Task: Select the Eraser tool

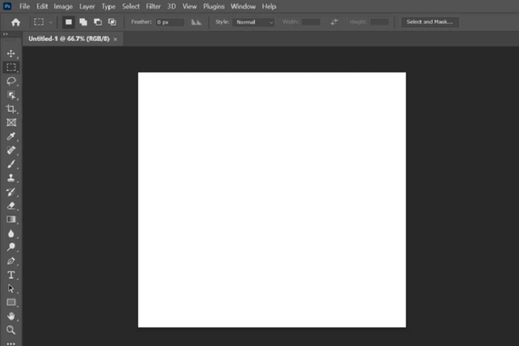Action: click(x=11, y=206)
